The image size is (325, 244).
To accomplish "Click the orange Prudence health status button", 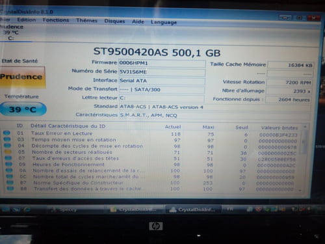I will point(22,77).
